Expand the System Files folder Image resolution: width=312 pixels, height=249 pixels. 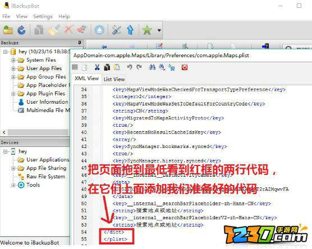pos(13,60)
